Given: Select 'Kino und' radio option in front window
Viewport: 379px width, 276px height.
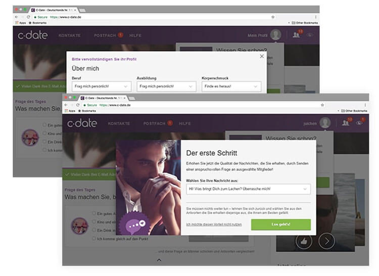Looking at the screenshot, I should pos(94,221).
